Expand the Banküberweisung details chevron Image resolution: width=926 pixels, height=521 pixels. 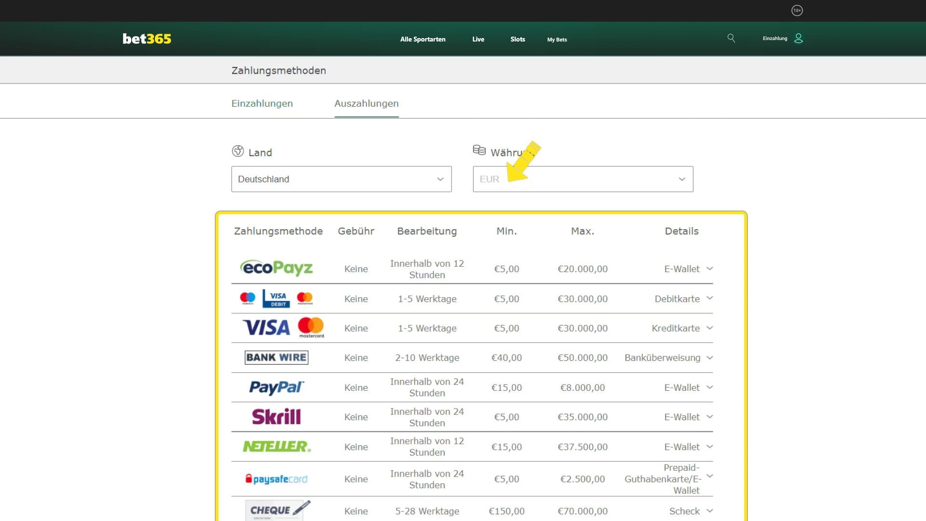pos(710,357)
